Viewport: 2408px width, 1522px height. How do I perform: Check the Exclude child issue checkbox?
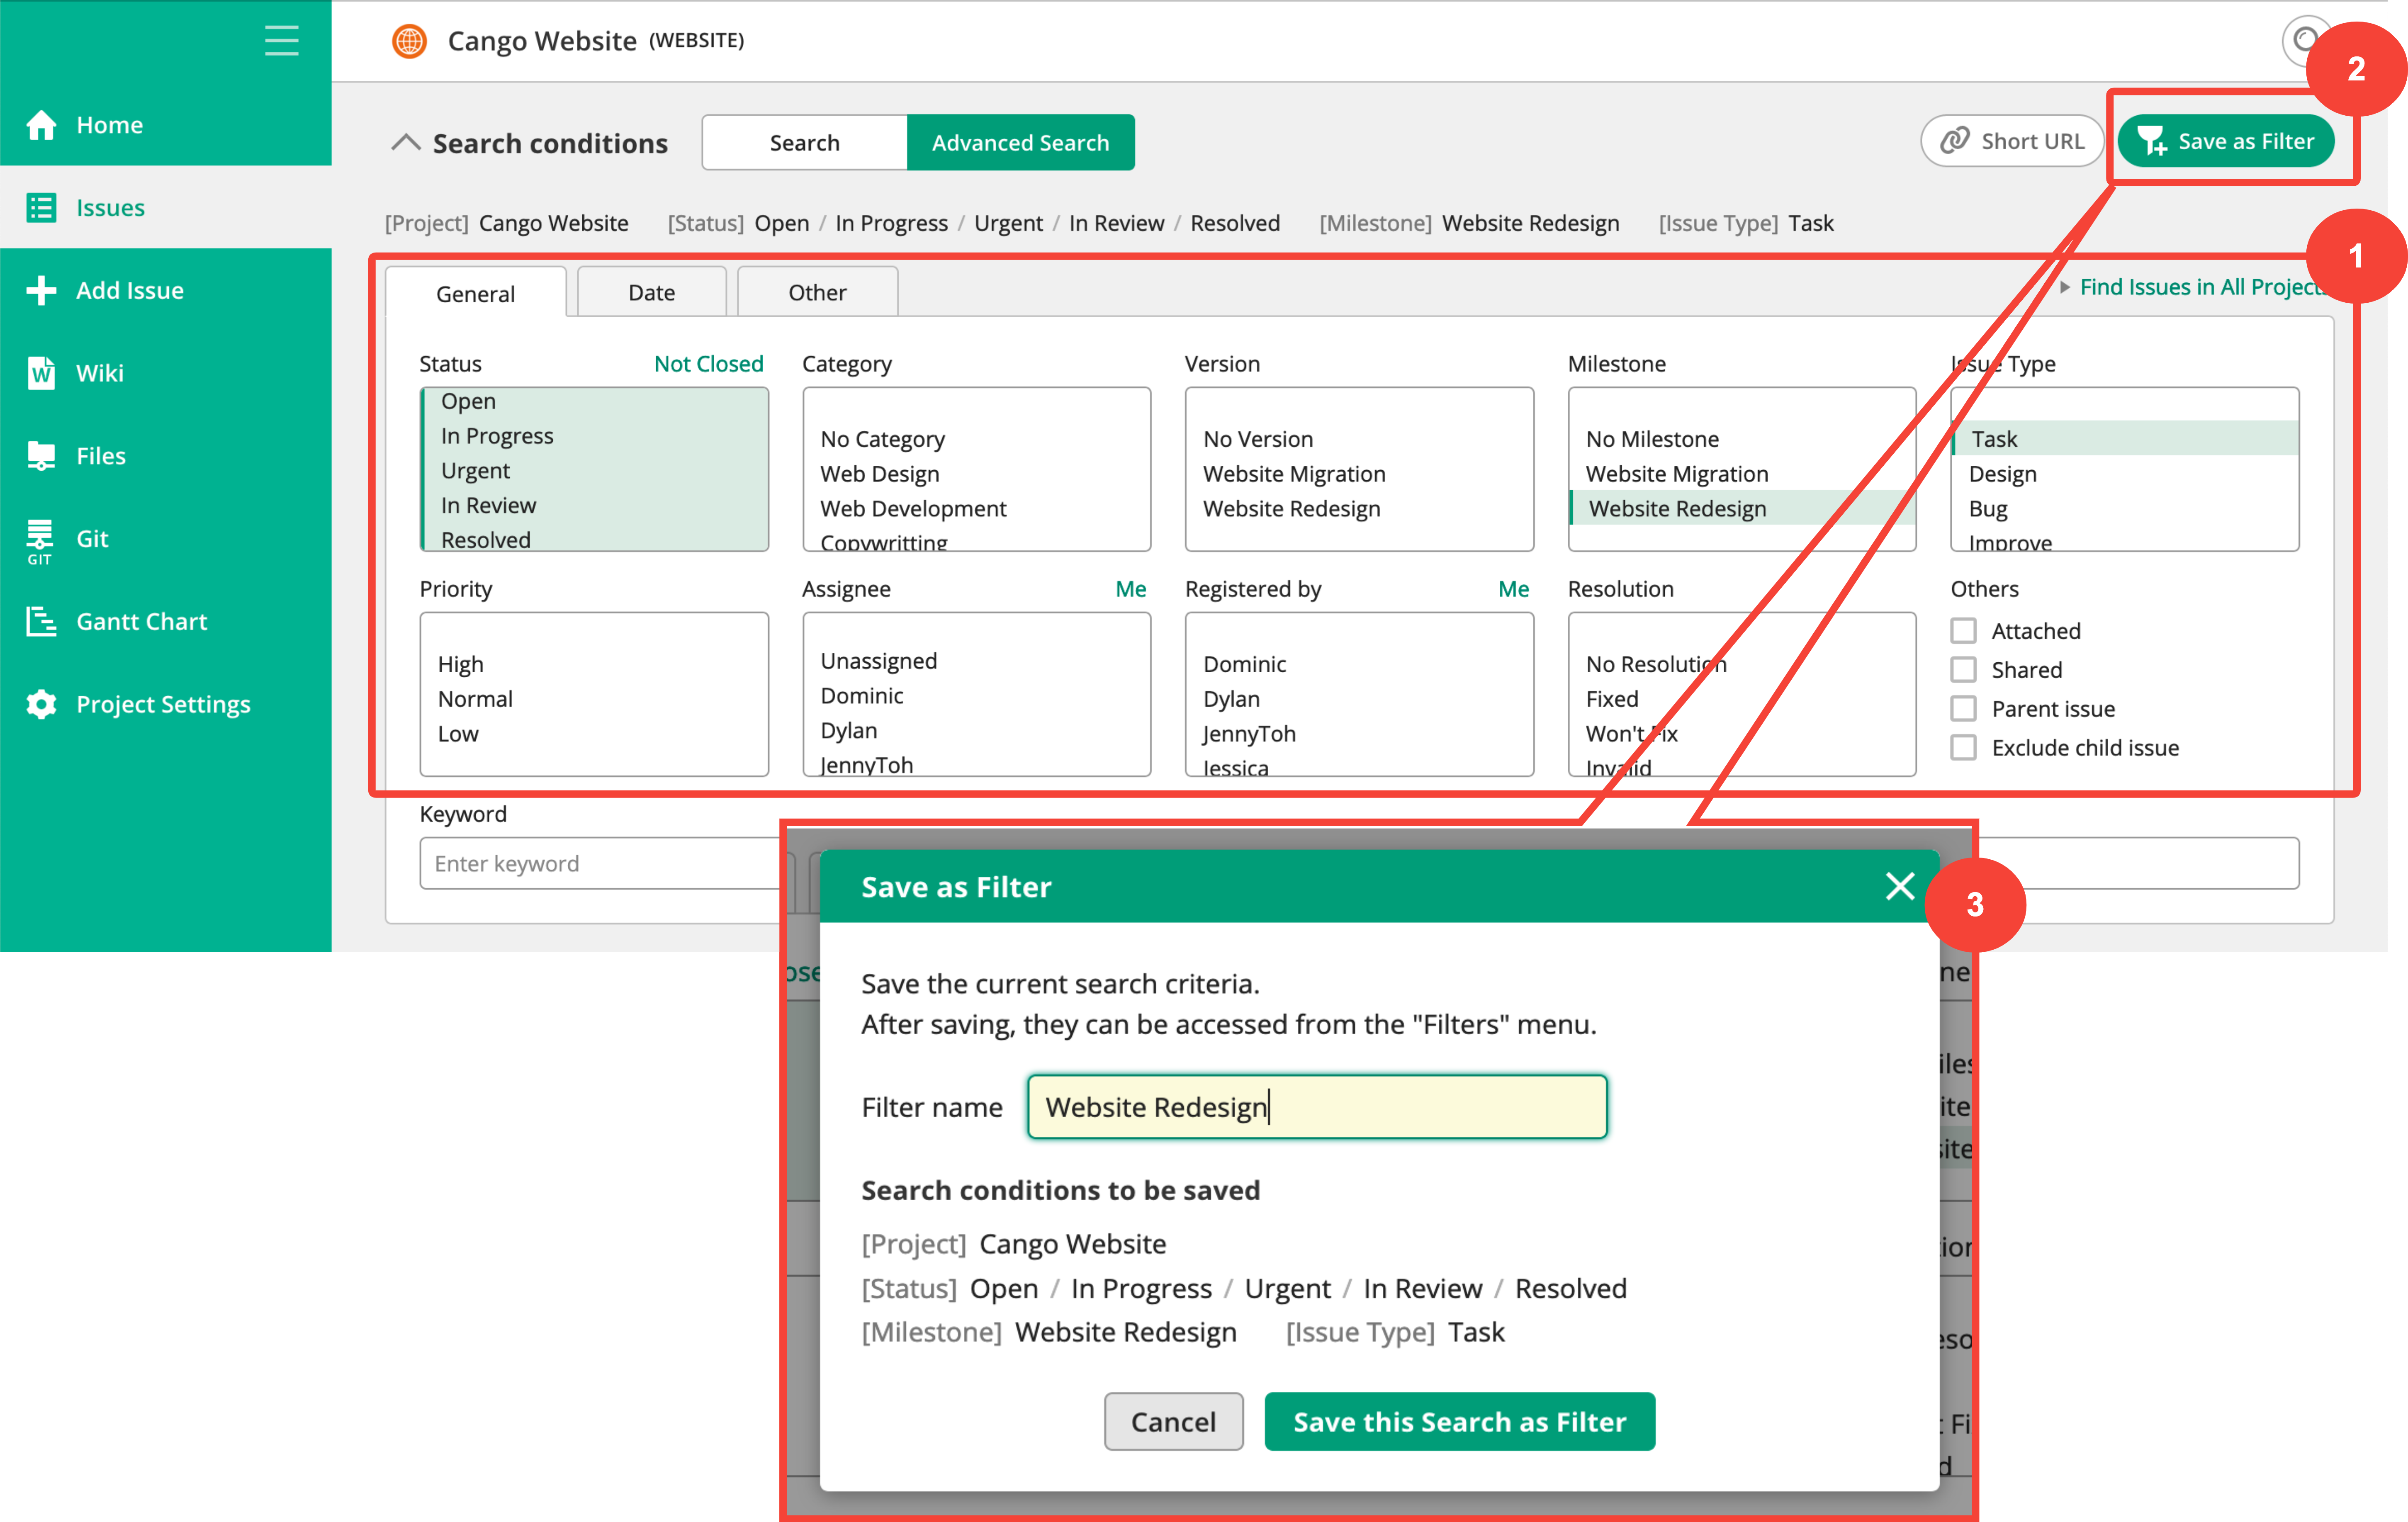click(x=1963, y=748)
